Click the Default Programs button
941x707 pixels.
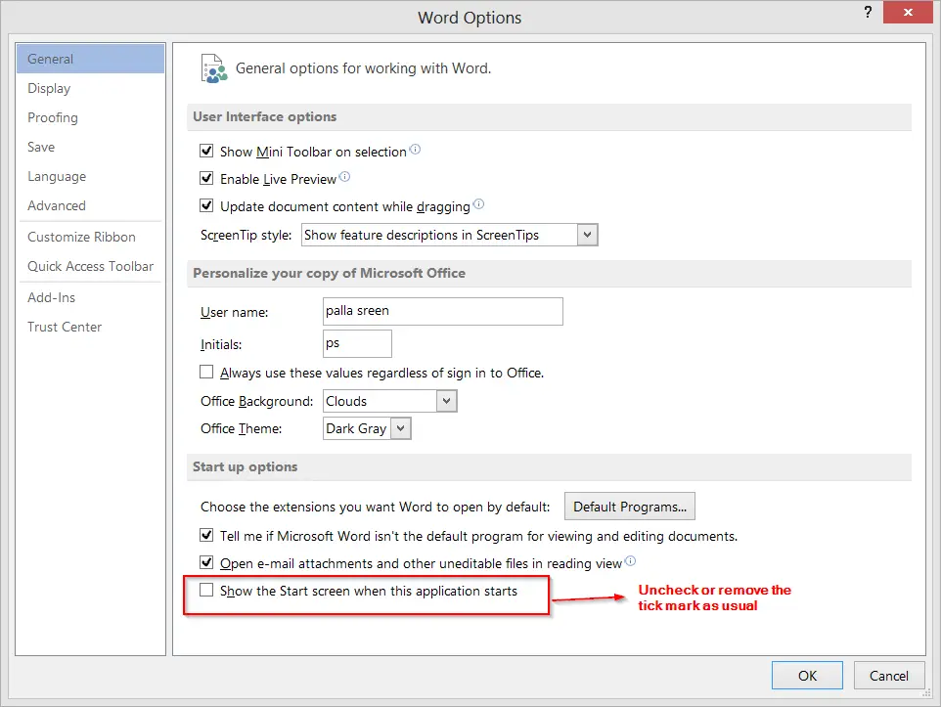point(630,507)
